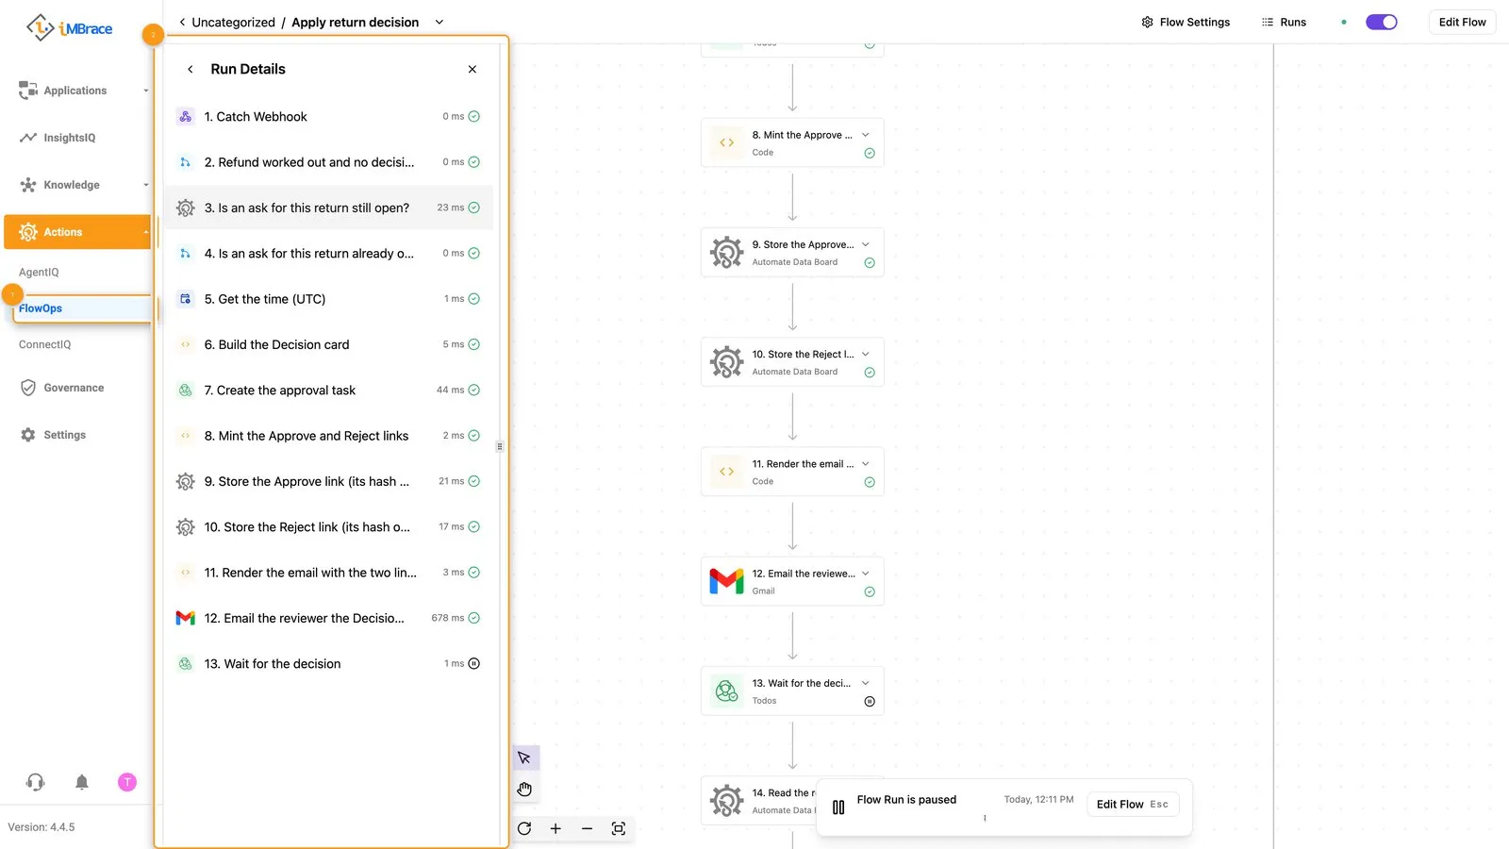Close the Run Details panel
The image size is (1509, 849).
point(473,69)
